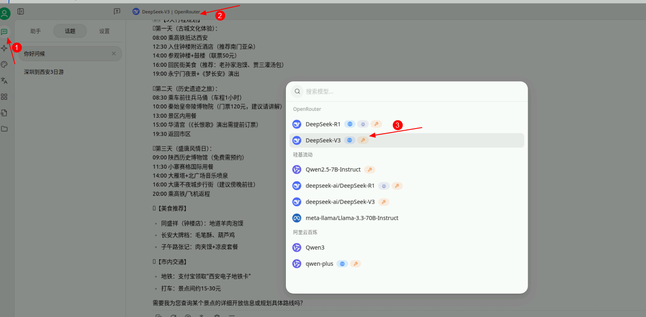Select the OpenRouter DeepSeek-R1 model
This screenshot has width=646, height=317.
(406, 124)
